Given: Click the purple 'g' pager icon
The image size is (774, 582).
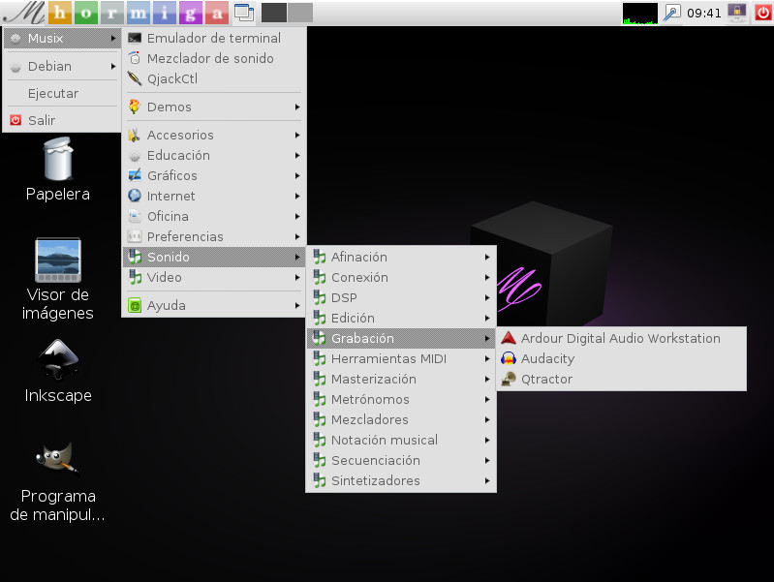Looking at the screenshot, I should (x=191, y=13).
